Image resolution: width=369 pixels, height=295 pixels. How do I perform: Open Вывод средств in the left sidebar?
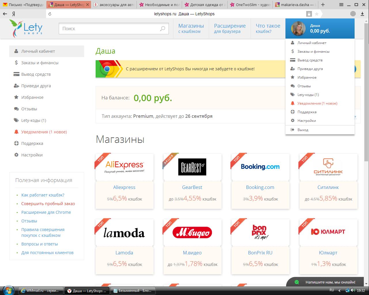click(x=47, y=74)
